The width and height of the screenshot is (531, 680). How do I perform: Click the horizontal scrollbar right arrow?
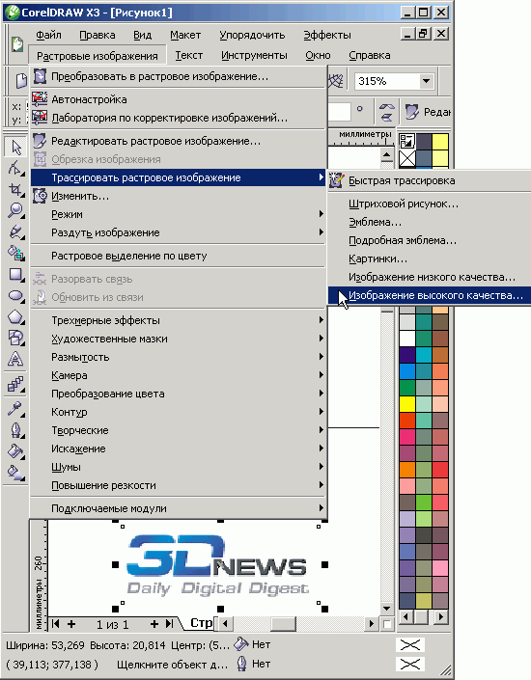[372, 624]
